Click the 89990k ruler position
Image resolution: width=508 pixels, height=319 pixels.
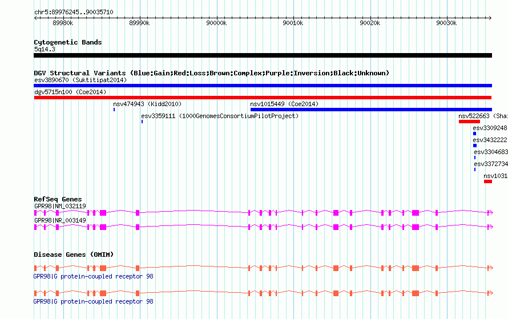pyautogui.click(x=139, y=23)
